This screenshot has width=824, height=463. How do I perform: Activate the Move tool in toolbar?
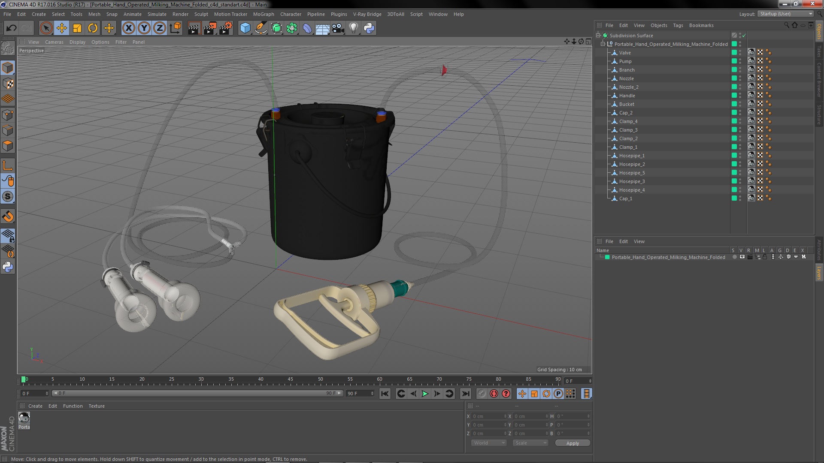(x=61, y=28)
